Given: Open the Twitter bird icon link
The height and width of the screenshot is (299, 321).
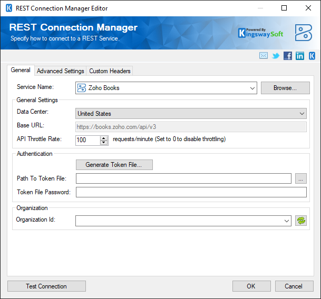Looking at the screenshot, I should point(276,56).
